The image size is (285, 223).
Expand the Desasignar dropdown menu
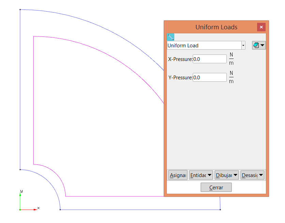[x=252, y=175]
